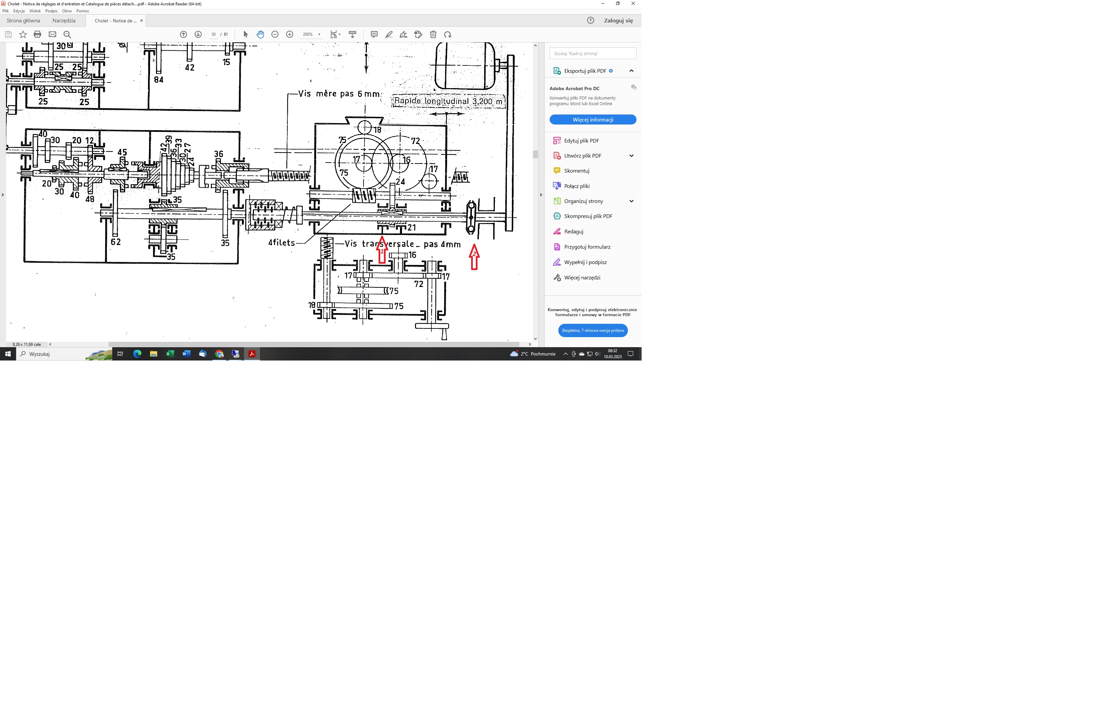This screenshot has width=1104, height=707.
Task: Open the Pomoc menu
Action: pos(83,11)
